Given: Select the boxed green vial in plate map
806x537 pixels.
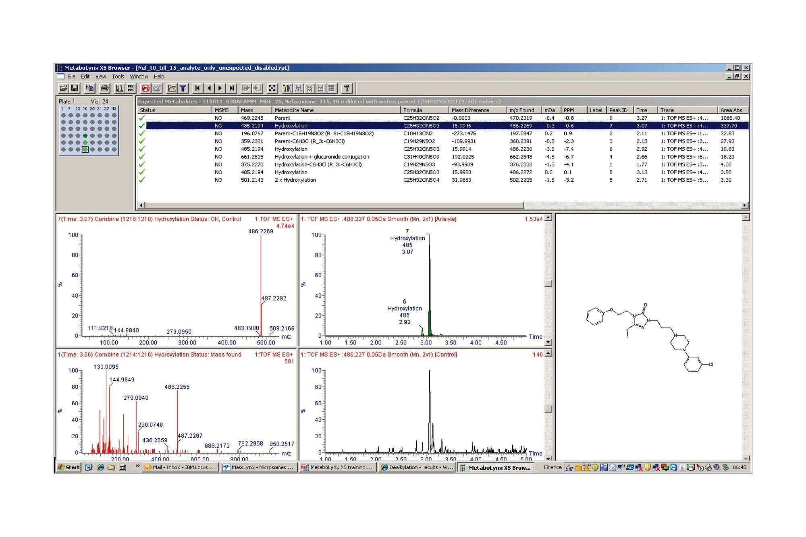Looking at the screenshot, I should (85, 149).
